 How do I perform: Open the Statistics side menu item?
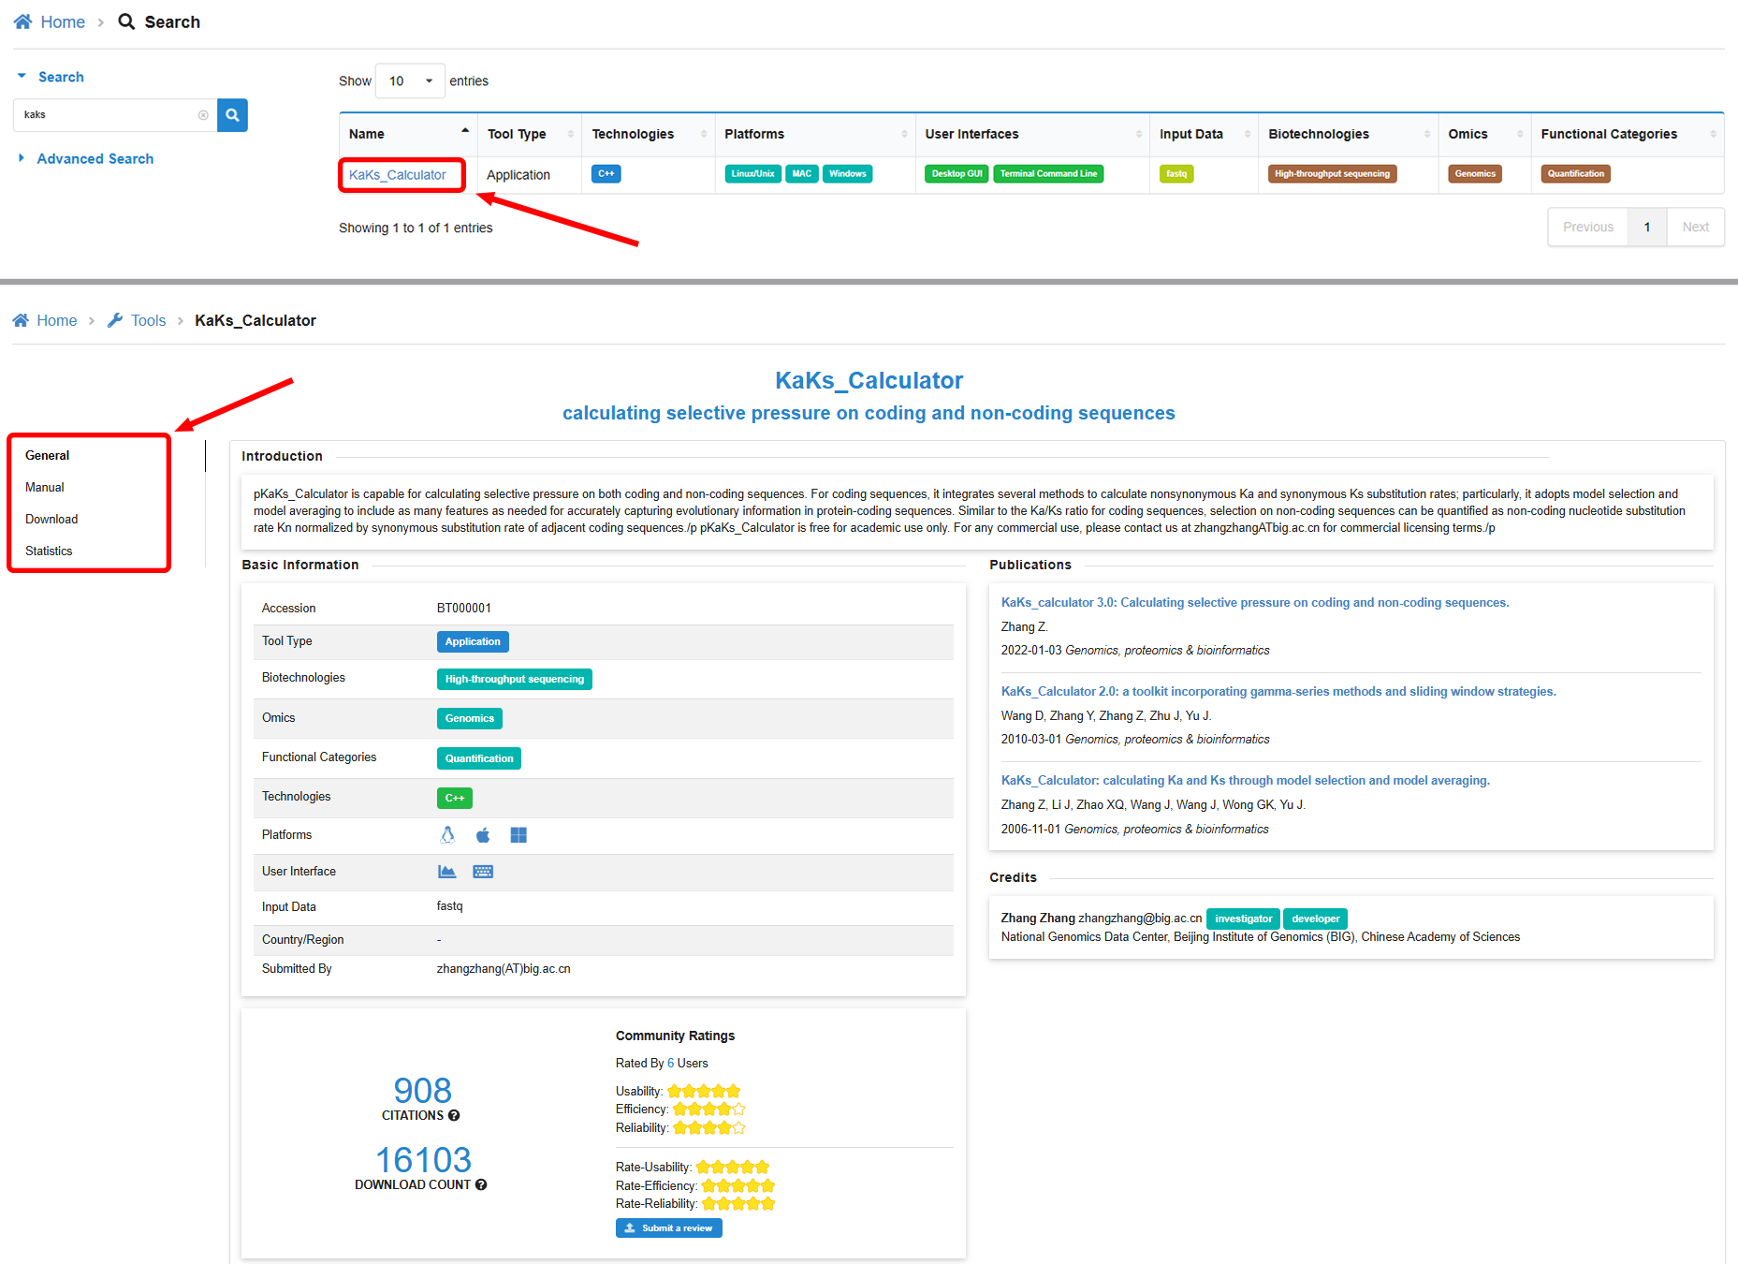coord(49,551)
